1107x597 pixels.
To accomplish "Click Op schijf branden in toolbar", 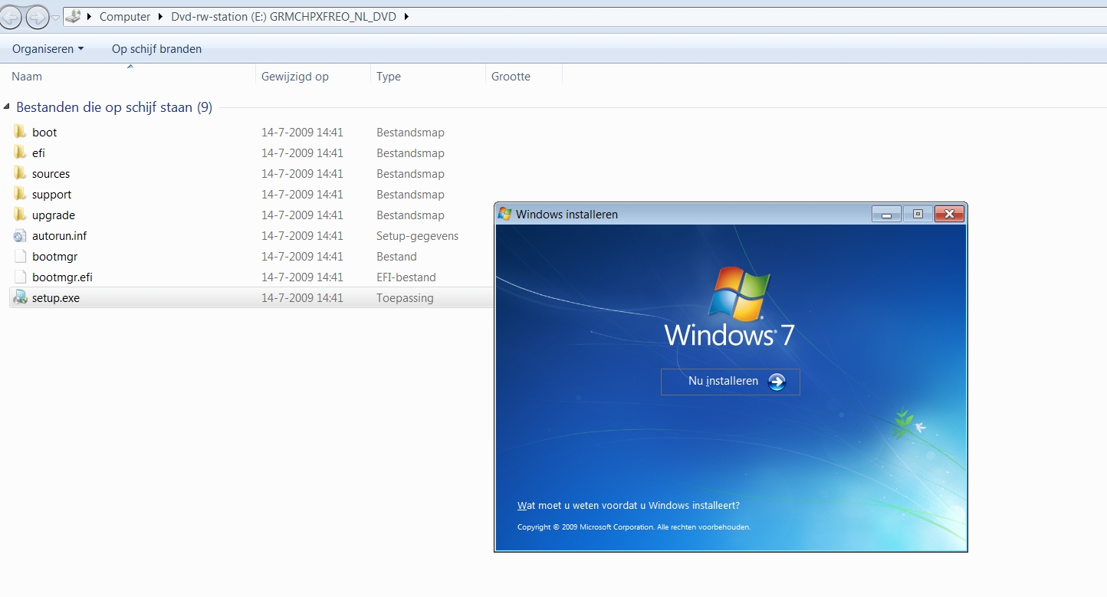I will point(156,49).
